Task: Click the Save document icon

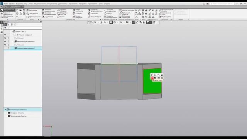Action: pos(24,10)
